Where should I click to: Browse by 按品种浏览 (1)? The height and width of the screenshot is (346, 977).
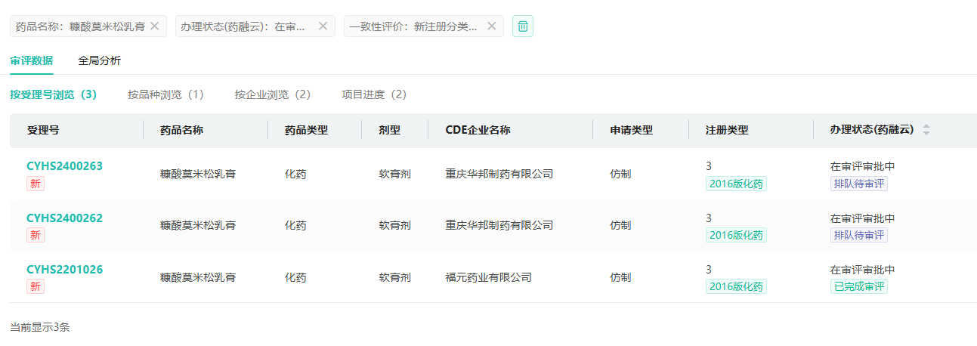166,94
